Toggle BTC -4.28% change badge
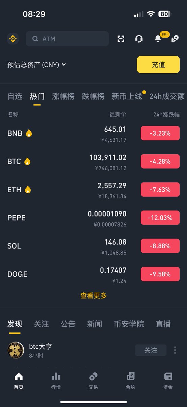Viewport: 187px width, 407px height. (x=160, y=161)
